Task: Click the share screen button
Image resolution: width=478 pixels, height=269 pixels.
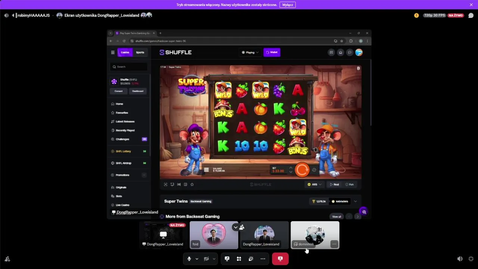Action: 227,259
